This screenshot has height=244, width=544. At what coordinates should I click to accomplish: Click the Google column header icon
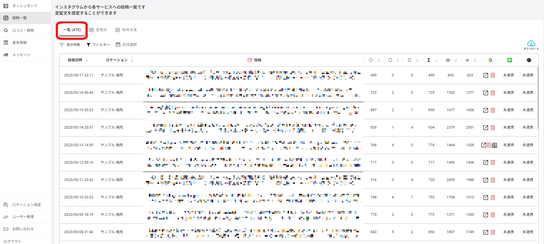[490, 60]
